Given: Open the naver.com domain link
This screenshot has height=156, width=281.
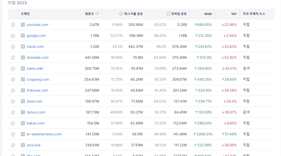Looking at the screenshot, I should [x=35, y=46].
